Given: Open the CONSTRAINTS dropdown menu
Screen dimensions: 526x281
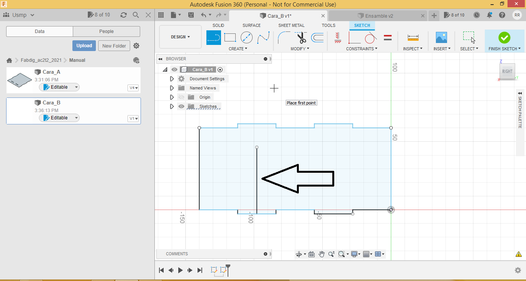Looking at the screenshot, I should tap(362, 49).
